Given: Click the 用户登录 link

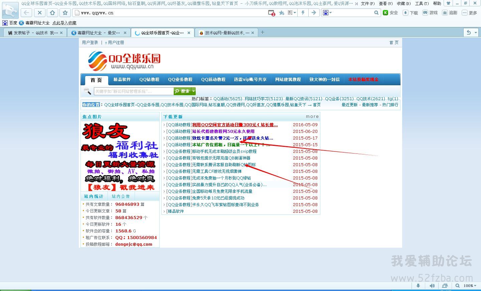Looking at the screenshot, I should pos(90,43).
